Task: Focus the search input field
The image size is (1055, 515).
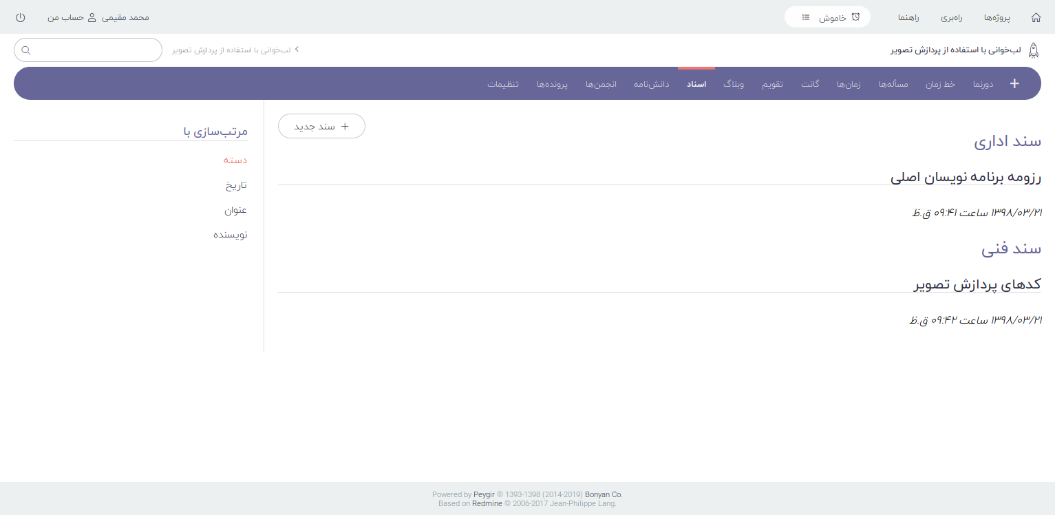Action: point(88,50)
